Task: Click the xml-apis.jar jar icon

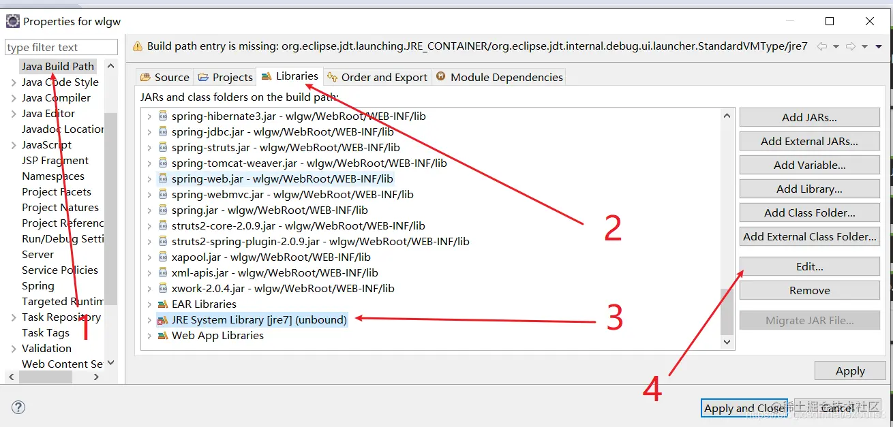Action: [163, 272]
